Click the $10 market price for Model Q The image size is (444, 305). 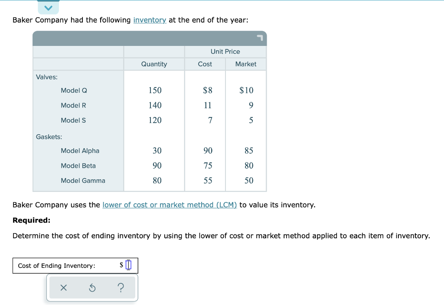pyautogui.click(x=246, y=90)
